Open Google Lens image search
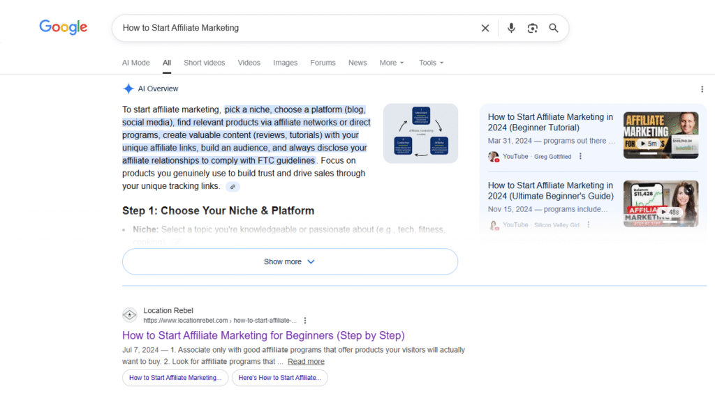The image size is (715, 398). [533, 28]
